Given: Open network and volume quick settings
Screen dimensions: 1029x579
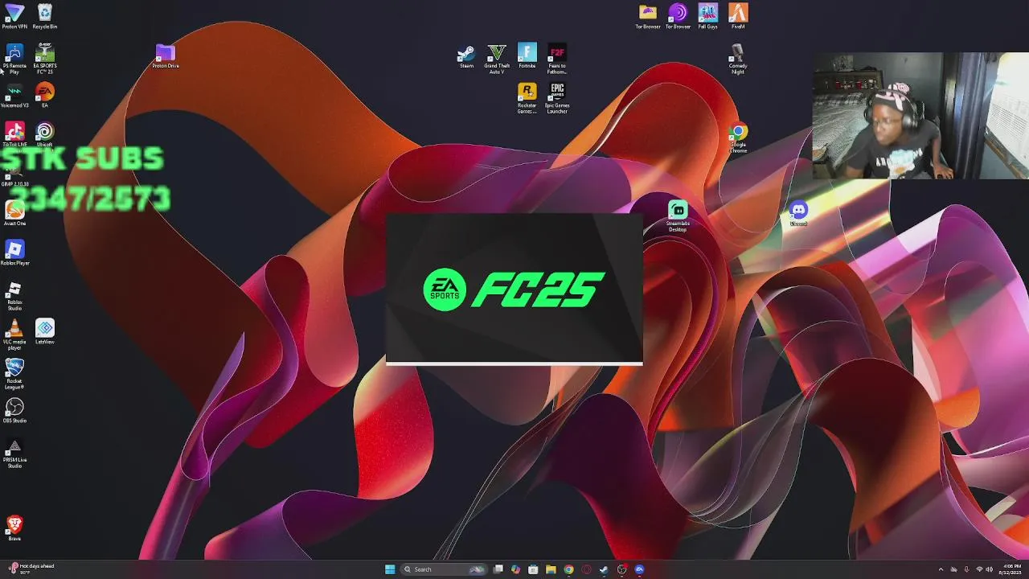Looking at the screenshot, I should tap(984, 569).
